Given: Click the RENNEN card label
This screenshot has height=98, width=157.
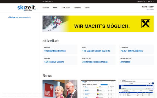Looking at the screenshot, I should pos(47,47).
